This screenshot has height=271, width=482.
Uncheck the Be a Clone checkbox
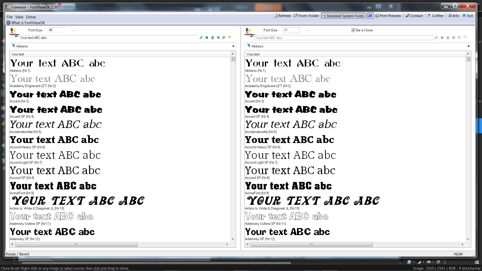tap(353, 30)
